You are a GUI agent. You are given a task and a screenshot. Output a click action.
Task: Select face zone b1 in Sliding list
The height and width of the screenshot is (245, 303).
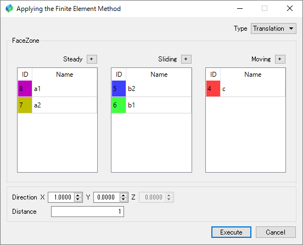coord(151,105)
